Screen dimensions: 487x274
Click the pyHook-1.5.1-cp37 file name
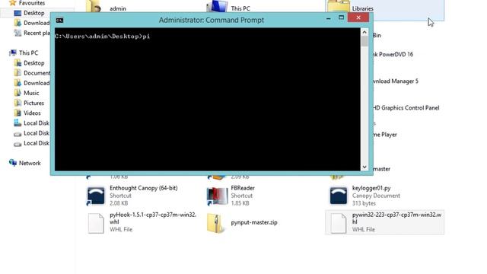pyautogui.click(x=153, y=218)
